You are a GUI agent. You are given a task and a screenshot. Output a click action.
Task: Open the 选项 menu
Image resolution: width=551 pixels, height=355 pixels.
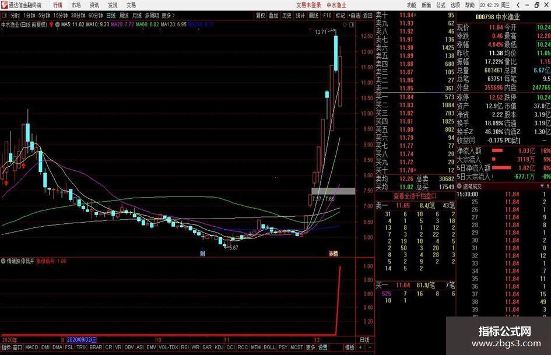pos(455,5)
